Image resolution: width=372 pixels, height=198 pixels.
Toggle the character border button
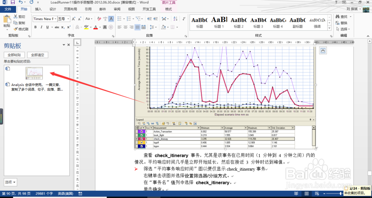click(x=111, y=19)
